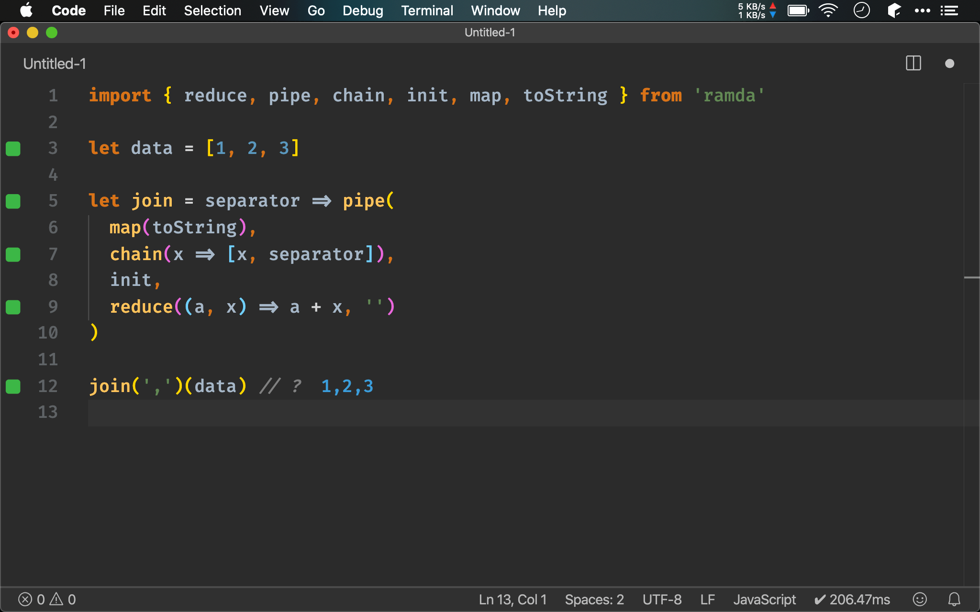980x612 pixels.
Task: Click 'chain' on line 7
Action: [x=136, y=254]
